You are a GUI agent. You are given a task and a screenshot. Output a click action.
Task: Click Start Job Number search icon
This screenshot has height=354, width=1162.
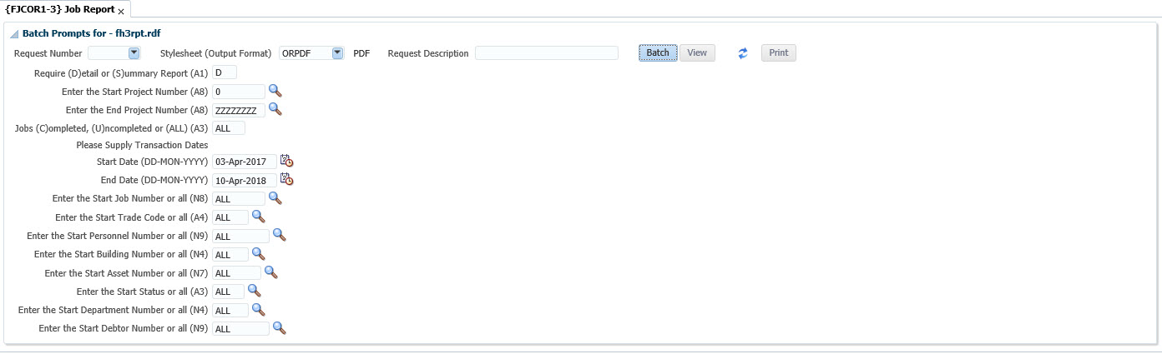(x=275, y=198)
